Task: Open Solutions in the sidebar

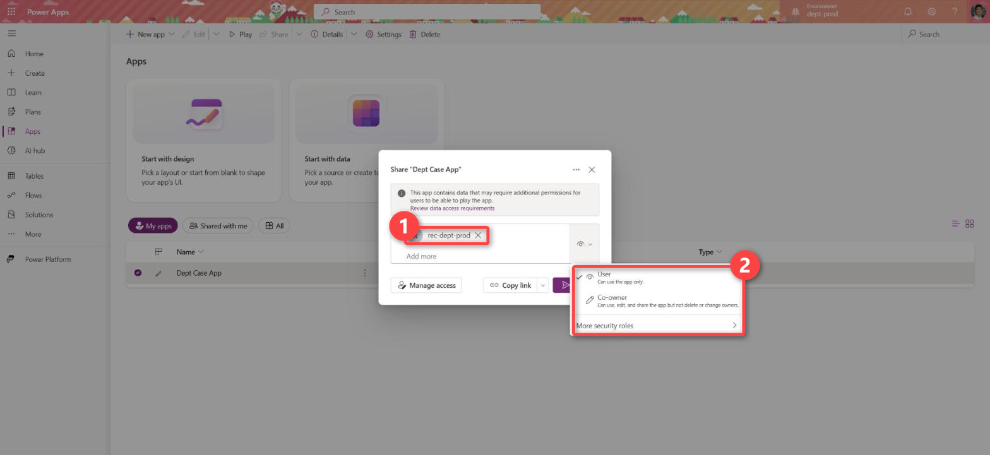Action: click(x=39, y=215)
